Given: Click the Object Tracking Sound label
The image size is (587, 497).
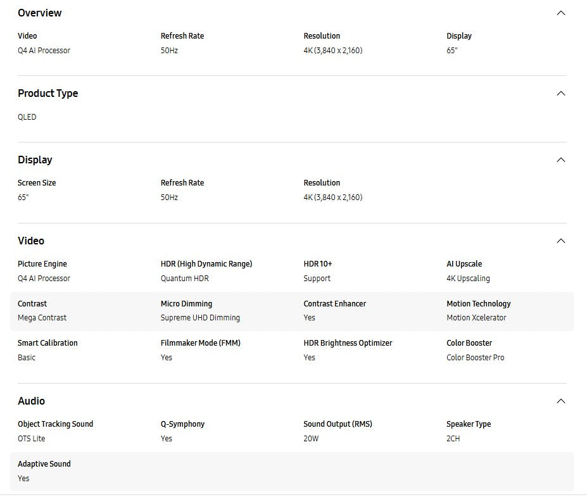Looking at the screenshot, I should click(x=56, y=424).
